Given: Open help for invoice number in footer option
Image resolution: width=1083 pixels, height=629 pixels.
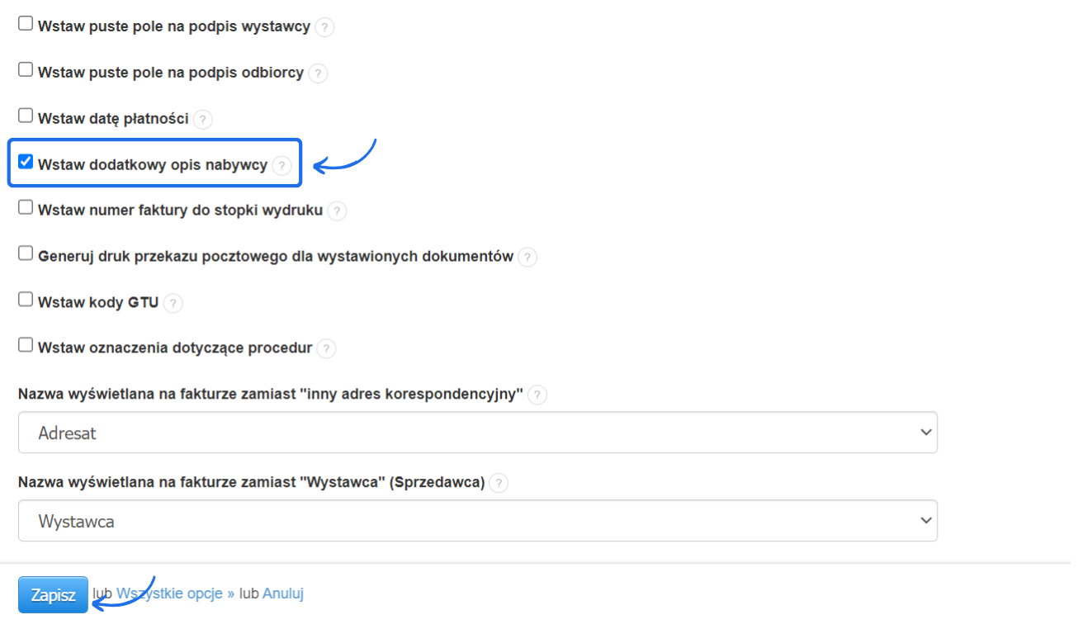Looking at the screenshot, I should tap(337, 210).
